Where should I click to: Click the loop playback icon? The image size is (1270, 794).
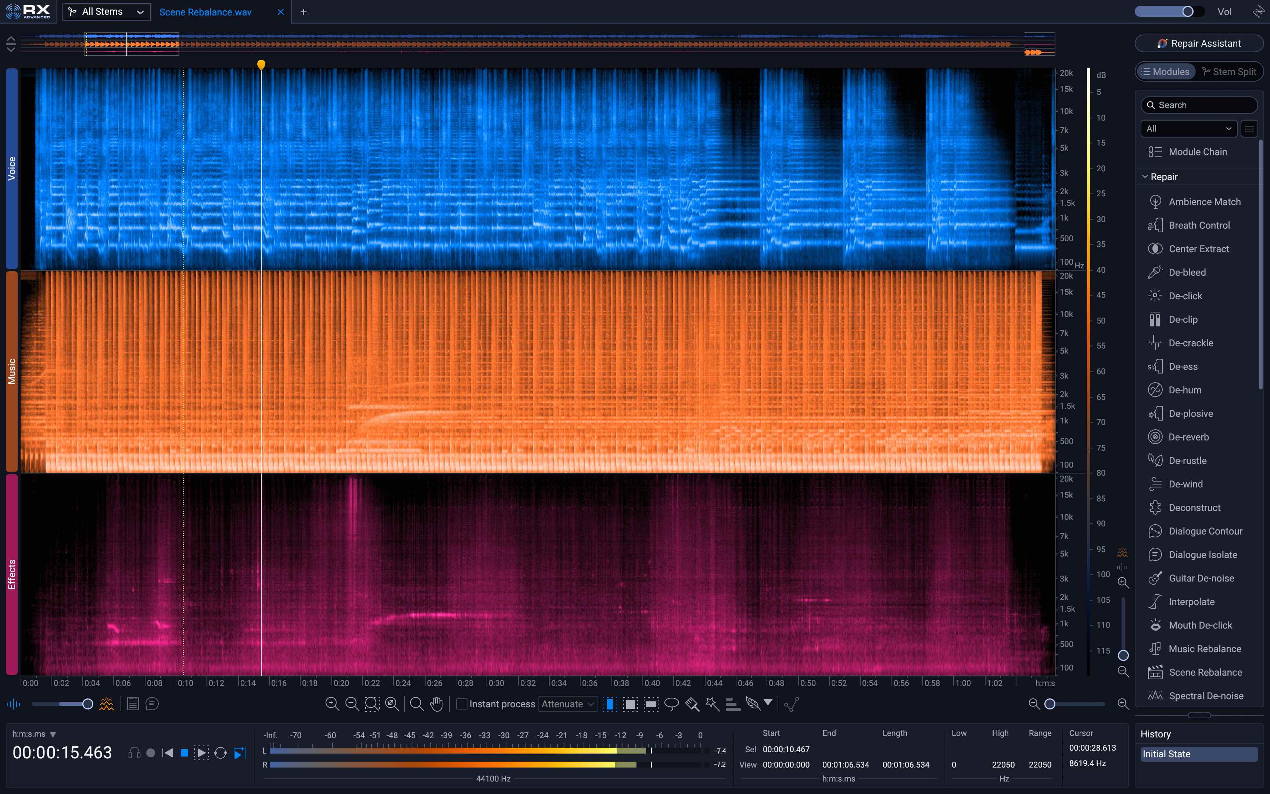tap(220, 753)
